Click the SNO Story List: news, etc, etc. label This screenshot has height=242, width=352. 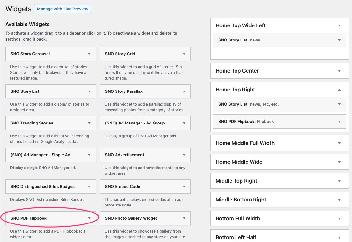tap(248, 104)
